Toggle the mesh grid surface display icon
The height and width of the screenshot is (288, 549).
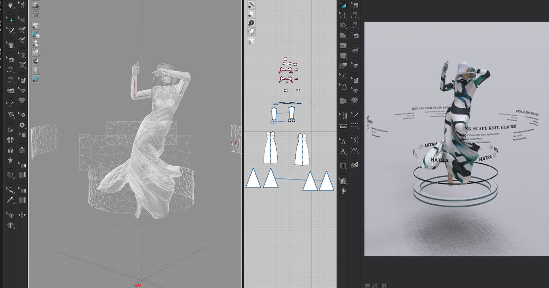[x=36, y=52]
